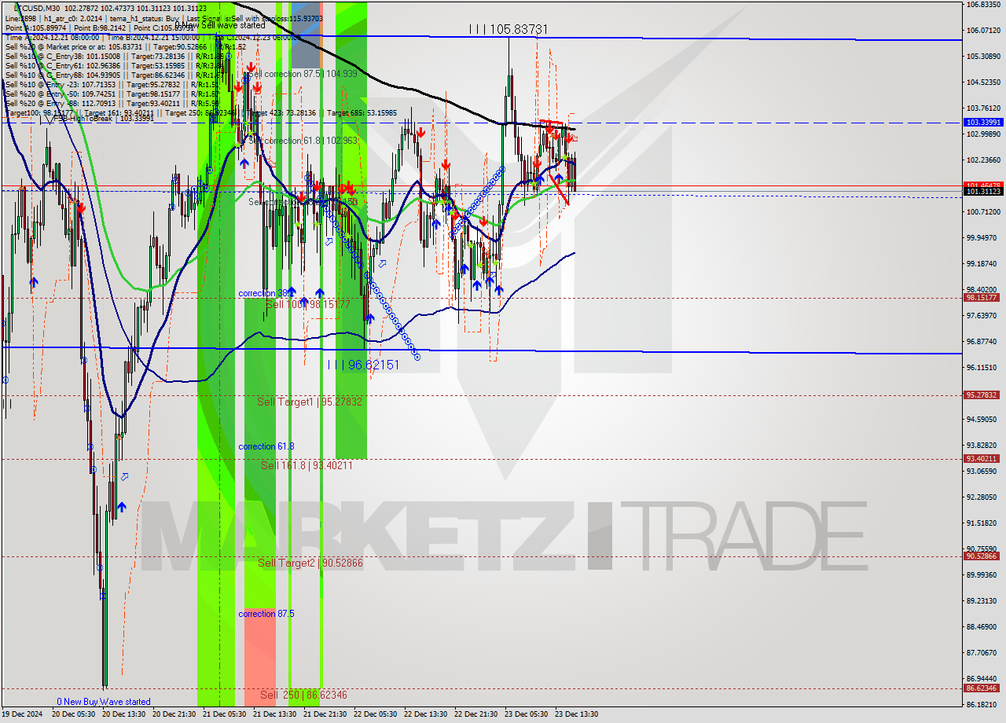This screenshot has height=723, width=1006.
Task: Click the 106.83350 price scale value
Action: pyautogui.click(x=983, y=5)
